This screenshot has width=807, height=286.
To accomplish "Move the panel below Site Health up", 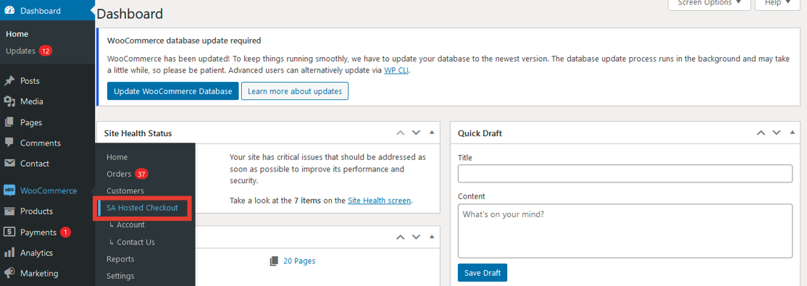I will [400, 237].
